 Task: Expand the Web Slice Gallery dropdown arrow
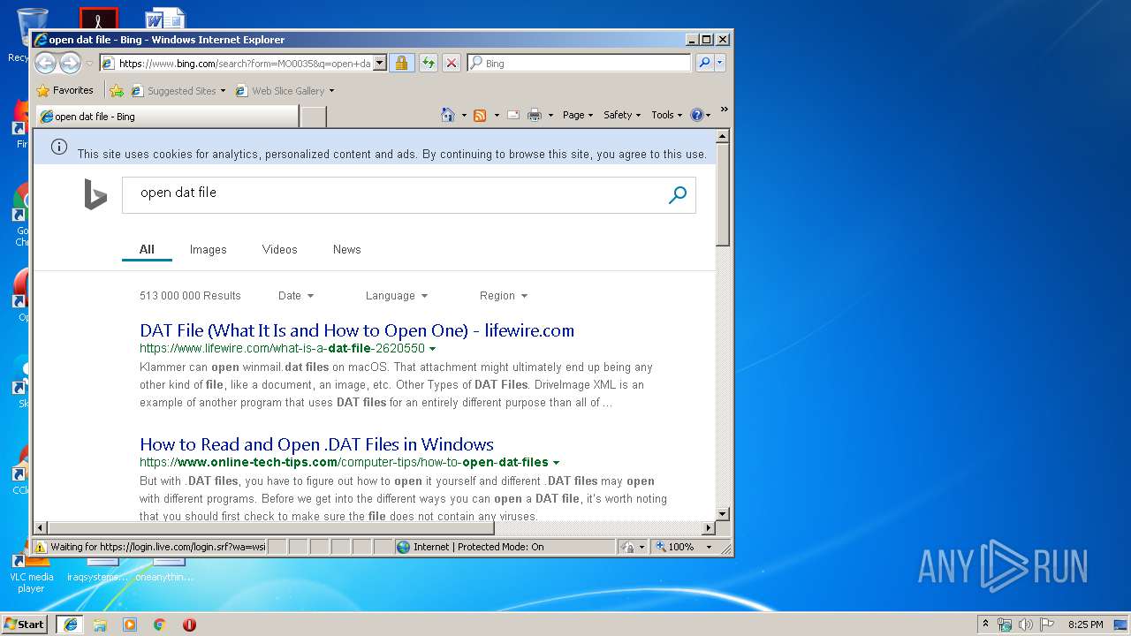(332, 91)
